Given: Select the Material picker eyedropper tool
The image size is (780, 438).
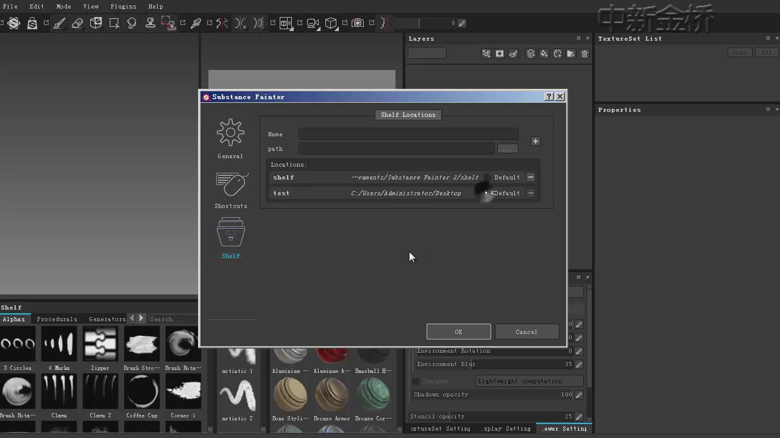Looking at the screenshot, I should point(196,23).
